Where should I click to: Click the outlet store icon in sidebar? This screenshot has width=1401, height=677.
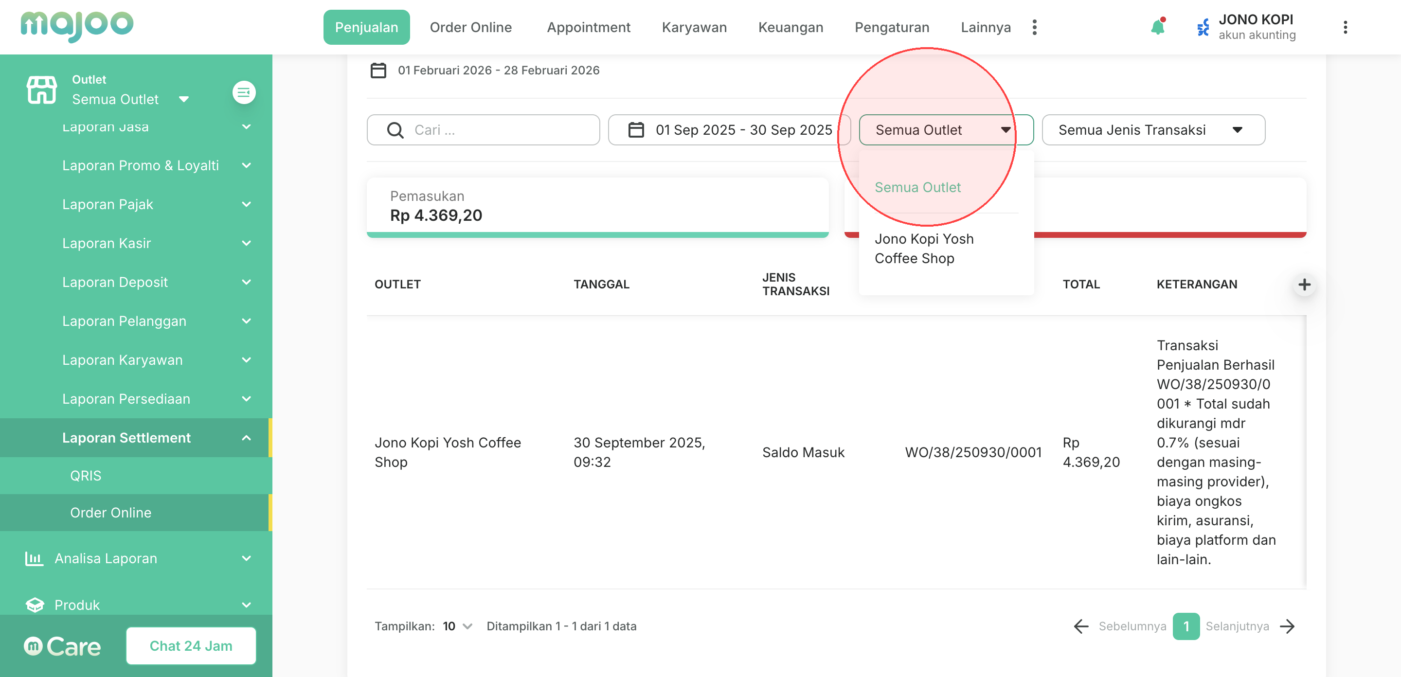pyautogui.click(x=41, y=89)
